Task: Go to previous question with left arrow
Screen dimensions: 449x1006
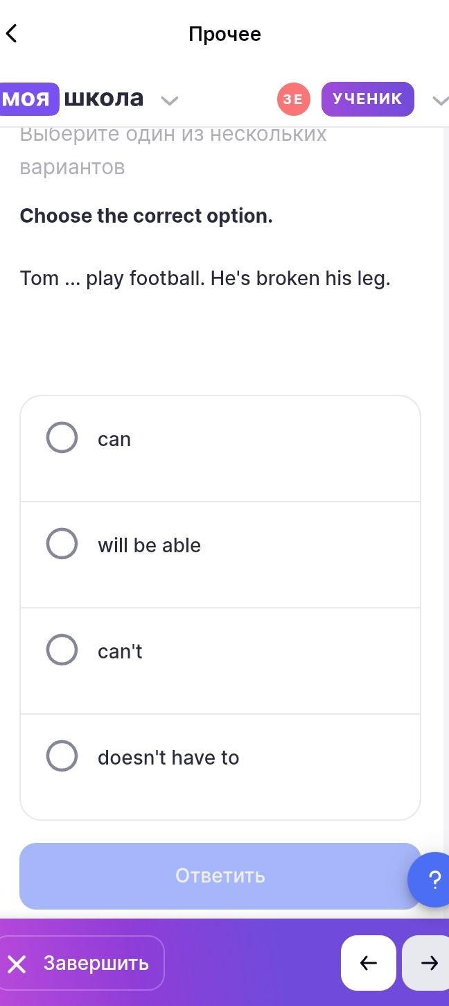Action: pyautogui.click(x=369, y=962)
